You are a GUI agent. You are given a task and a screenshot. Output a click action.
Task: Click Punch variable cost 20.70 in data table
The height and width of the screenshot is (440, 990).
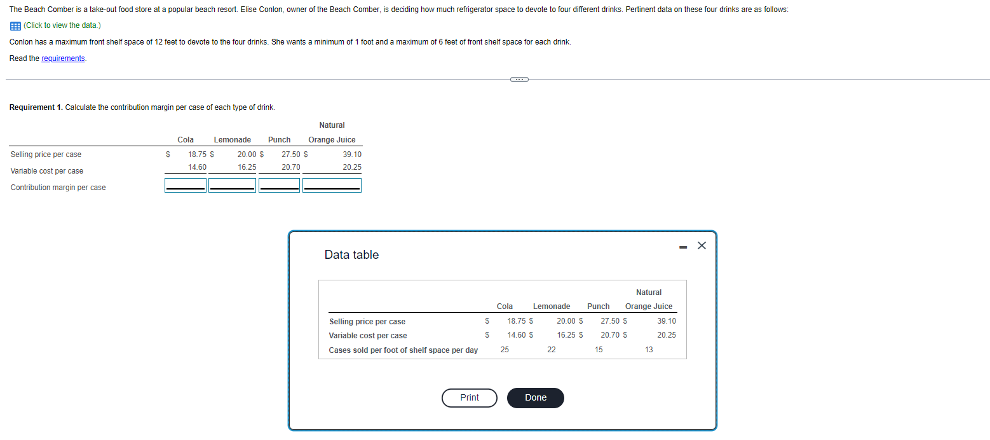pyautogui.click(x=610, y=335)
